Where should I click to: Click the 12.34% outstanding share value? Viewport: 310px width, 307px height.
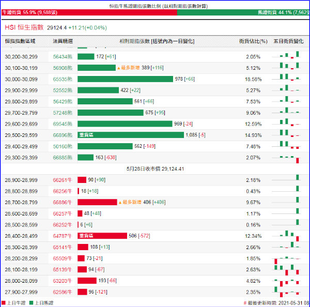point(253,236)
